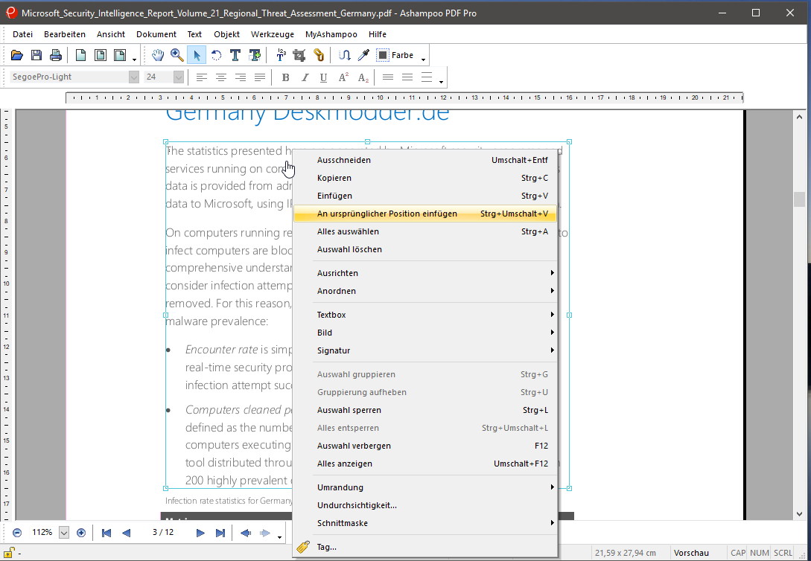Open the Werkzeuge menu

(273, 34)
